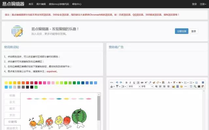Insert emoticon with smiley icon

point(182,87)
